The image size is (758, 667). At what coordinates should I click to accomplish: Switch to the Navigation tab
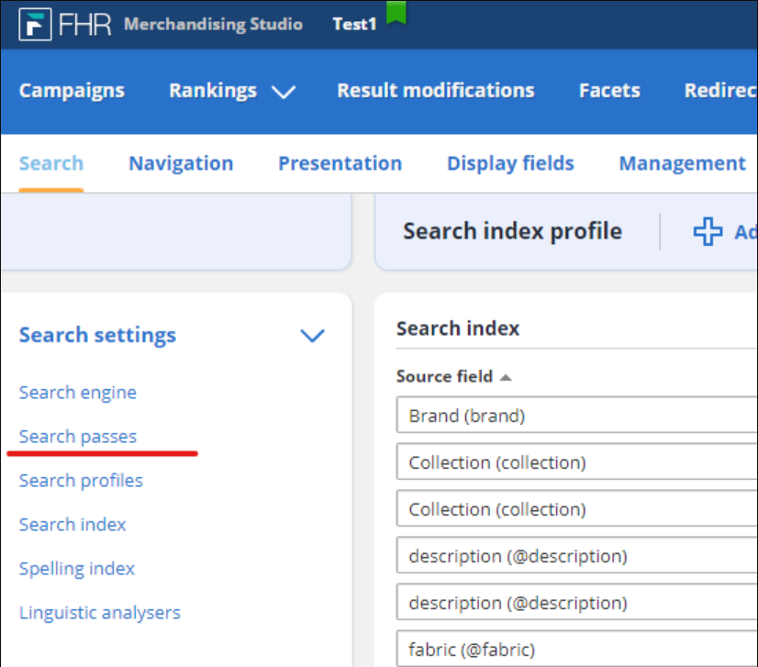click(181, 163)
